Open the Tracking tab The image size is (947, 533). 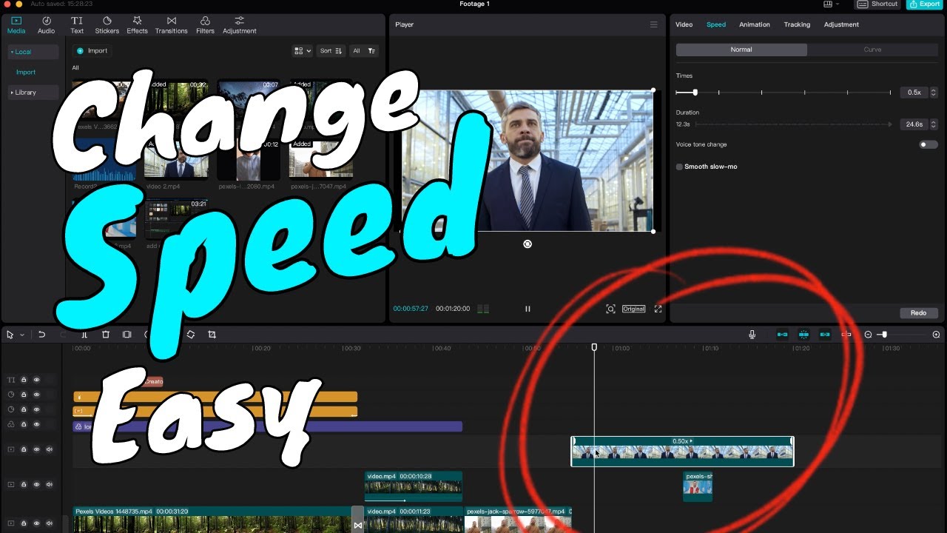[x=797, y=24]
